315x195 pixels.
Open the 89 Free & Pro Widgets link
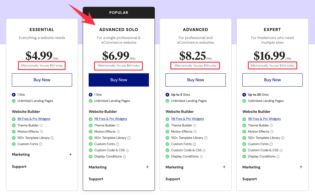34,119
